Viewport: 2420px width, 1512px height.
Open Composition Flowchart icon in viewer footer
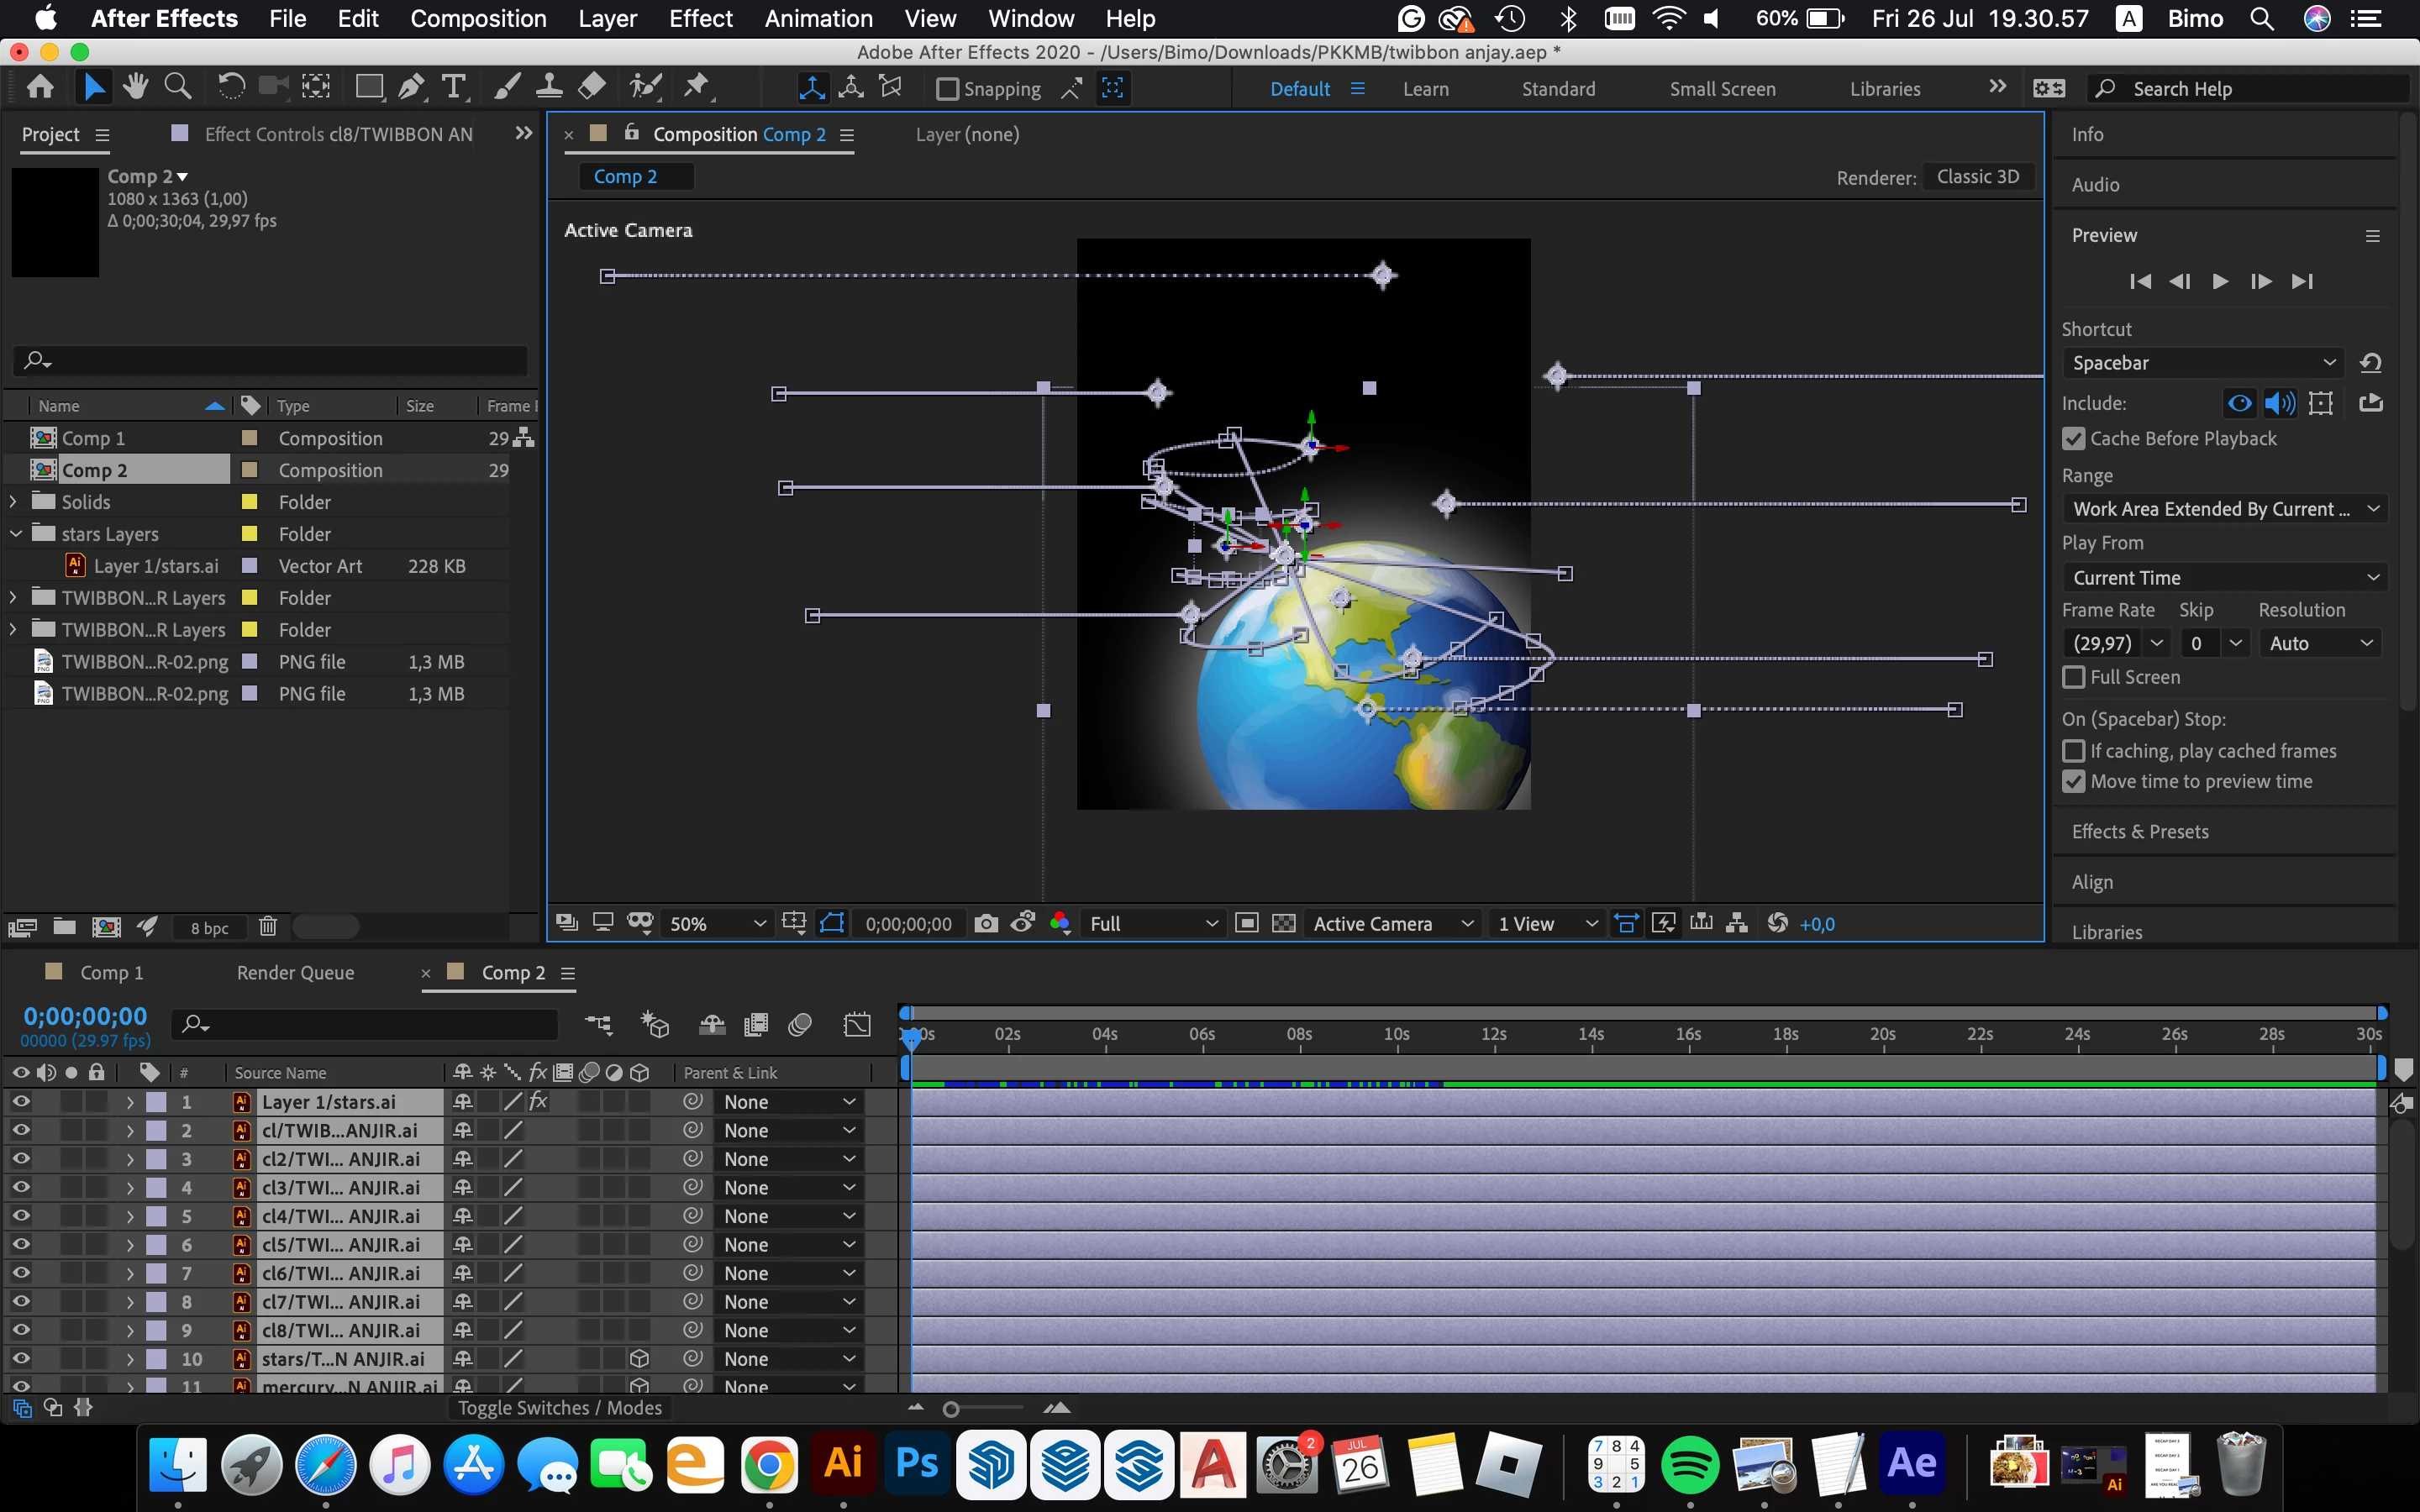(1737, 923)
